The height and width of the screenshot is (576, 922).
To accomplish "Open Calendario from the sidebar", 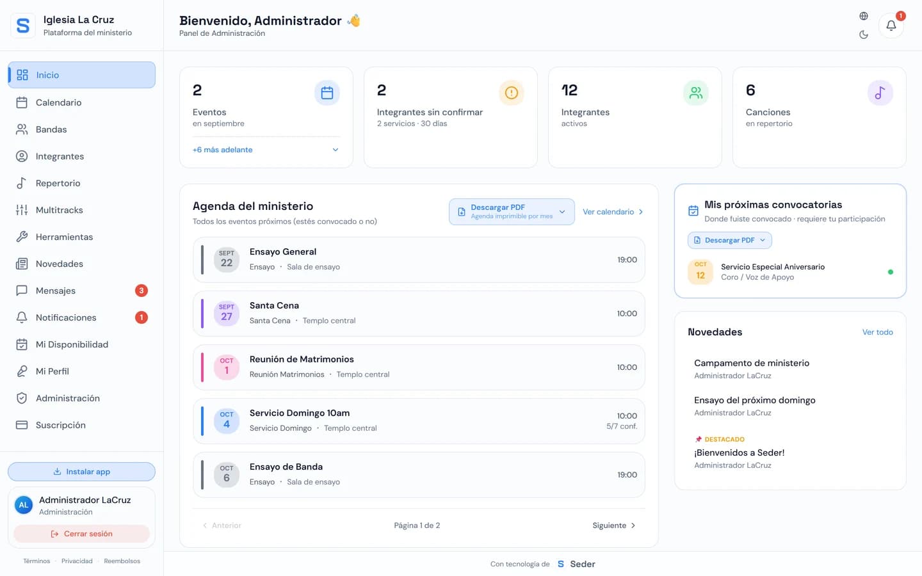I will [x=82, y=102].
